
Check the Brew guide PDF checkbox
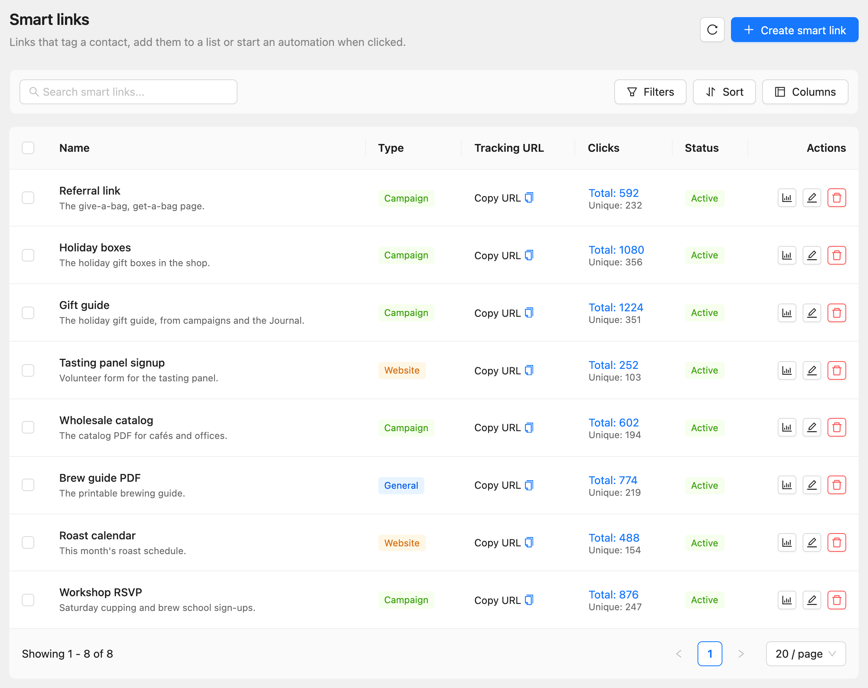pos(28,485)
